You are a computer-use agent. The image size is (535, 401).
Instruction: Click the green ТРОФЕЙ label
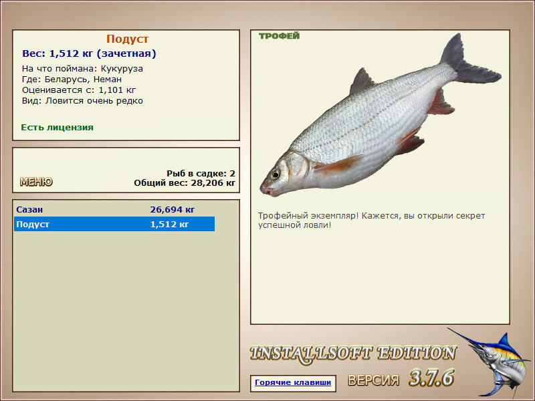(279, 36)
